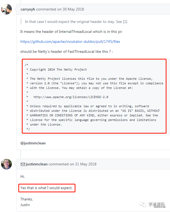Click the 'under the License.' code line
Image resolution: width=170 pixels, height=212 pixels.
46,124
